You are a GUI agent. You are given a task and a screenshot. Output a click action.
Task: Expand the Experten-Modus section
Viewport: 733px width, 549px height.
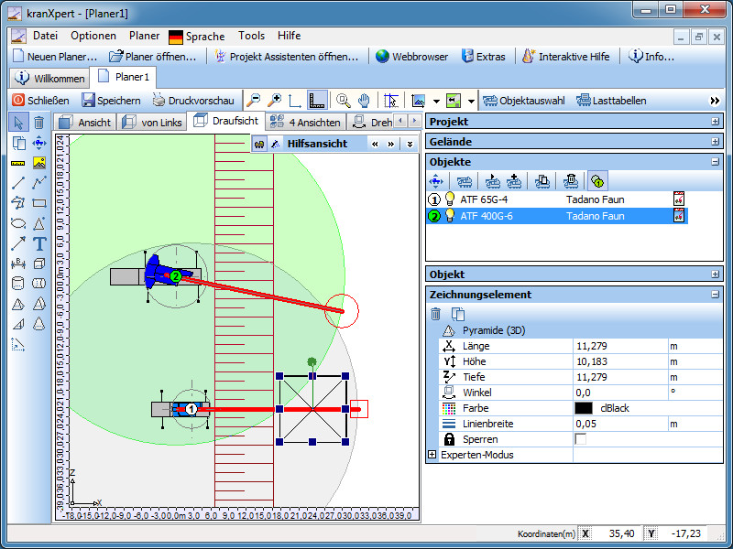(x=432, y=455)
